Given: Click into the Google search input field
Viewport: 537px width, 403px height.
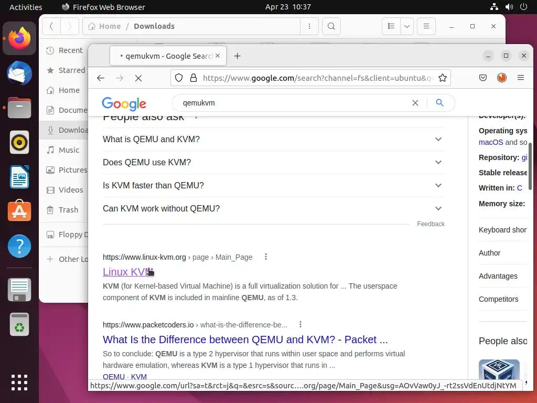Looking at the screenshot, I should 295,103.
